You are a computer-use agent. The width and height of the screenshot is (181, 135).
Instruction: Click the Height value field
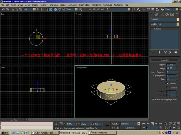pos(171,68)
